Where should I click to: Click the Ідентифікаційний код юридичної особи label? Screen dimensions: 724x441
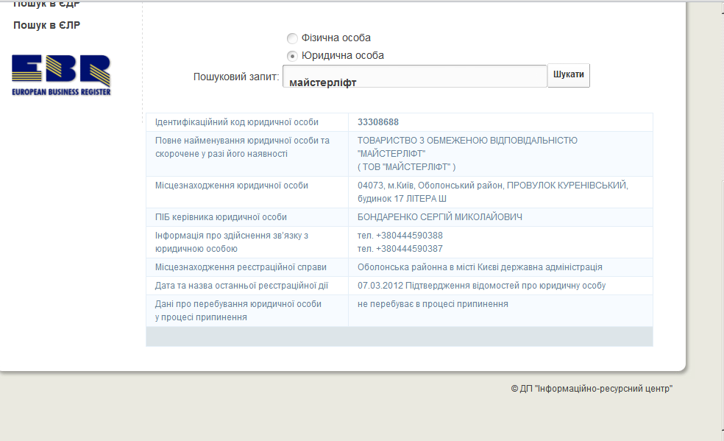(x=237, y=122)
